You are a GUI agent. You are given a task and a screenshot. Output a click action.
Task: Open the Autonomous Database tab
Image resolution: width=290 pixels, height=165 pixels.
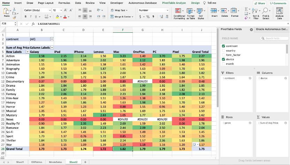pyautogui.click(x=143, y=3)
